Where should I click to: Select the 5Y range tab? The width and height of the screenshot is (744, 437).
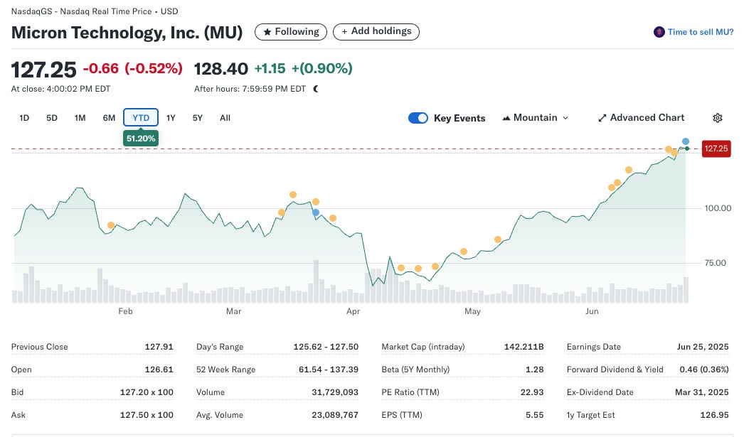198,118
